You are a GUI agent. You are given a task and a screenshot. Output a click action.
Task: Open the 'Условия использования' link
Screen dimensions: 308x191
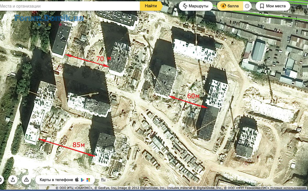(288, 188)
